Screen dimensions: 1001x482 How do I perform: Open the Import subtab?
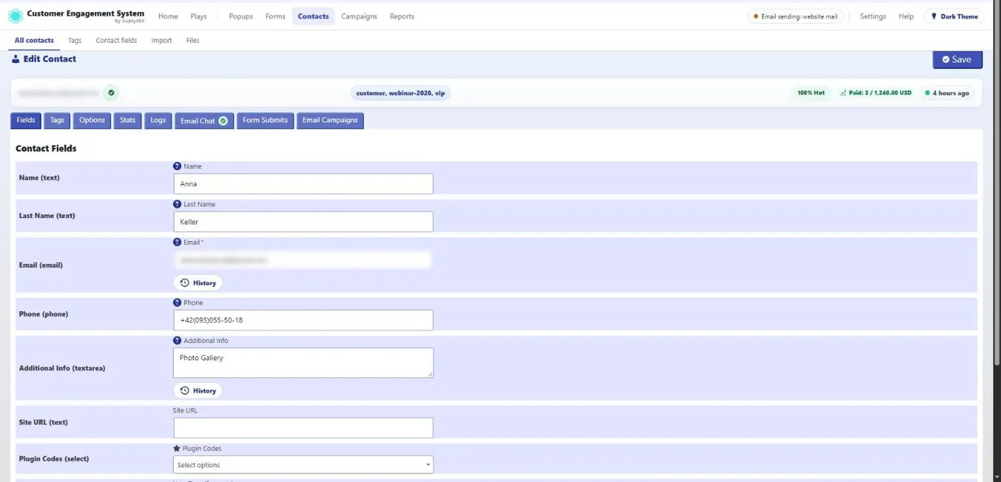tap(162, 41)
